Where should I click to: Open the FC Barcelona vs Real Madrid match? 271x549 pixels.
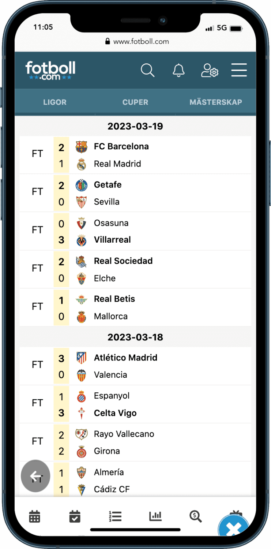pos(135,154)
